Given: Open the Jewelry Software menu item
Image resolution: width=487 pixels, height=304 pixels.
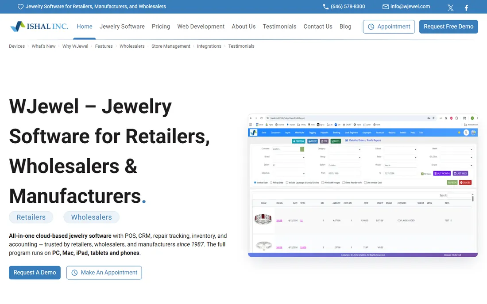Looking at the screenshot, I should (122, 27).
